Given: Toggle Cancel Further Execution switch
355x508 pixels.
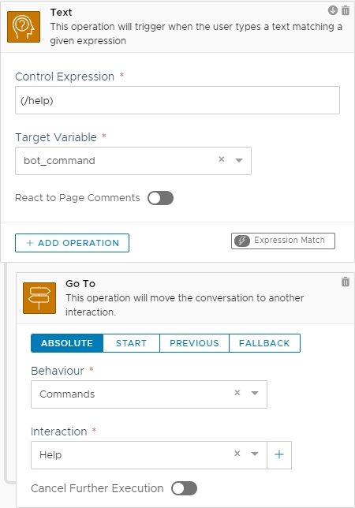Looking at the screenshot, I should [184, 488].
